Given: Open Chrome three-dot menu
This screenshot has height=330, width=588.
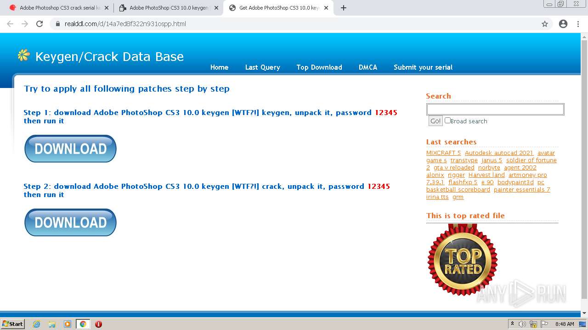Looking at the screenshot, I should tap(578, 24).
